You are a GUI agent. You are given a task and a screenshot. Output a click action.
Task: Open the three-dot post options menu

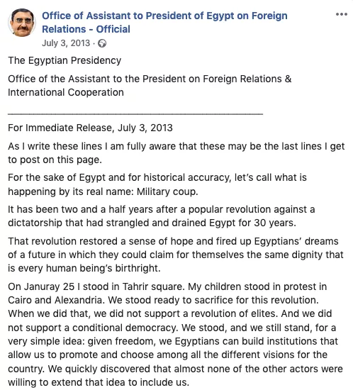click(x=342, y=14)
